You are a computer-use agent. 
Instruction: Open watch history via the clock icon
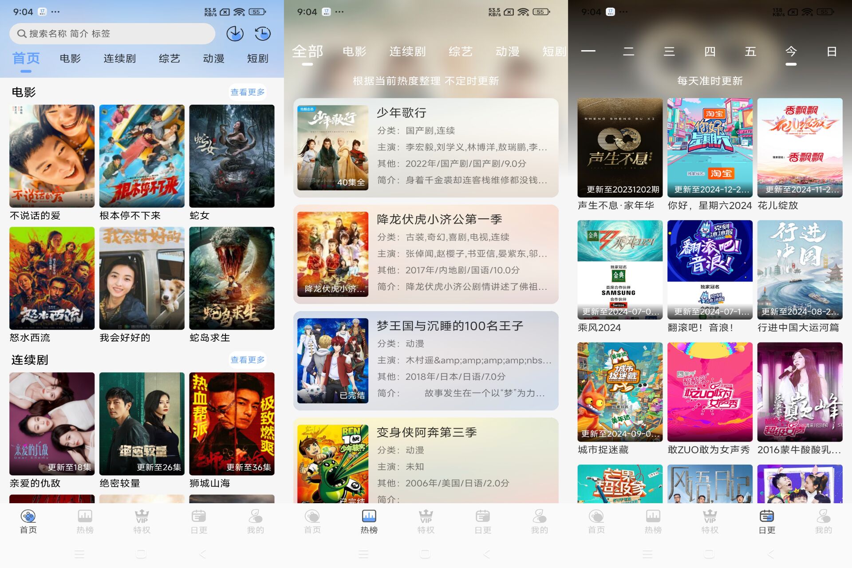click(x=262, y=33)
